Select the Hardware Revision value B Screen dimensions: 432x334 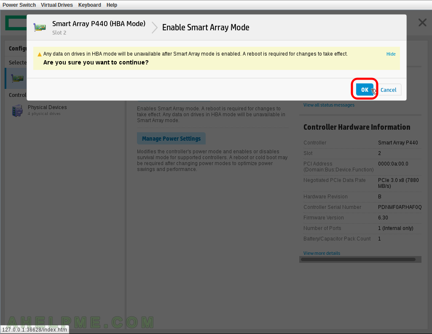pyautogui.click(x=380, y=197)
